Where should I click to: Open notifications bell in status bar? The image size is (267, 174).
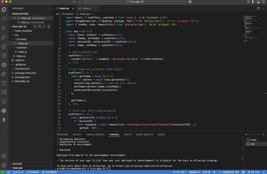pyautogui.click(x=263, y=172)
